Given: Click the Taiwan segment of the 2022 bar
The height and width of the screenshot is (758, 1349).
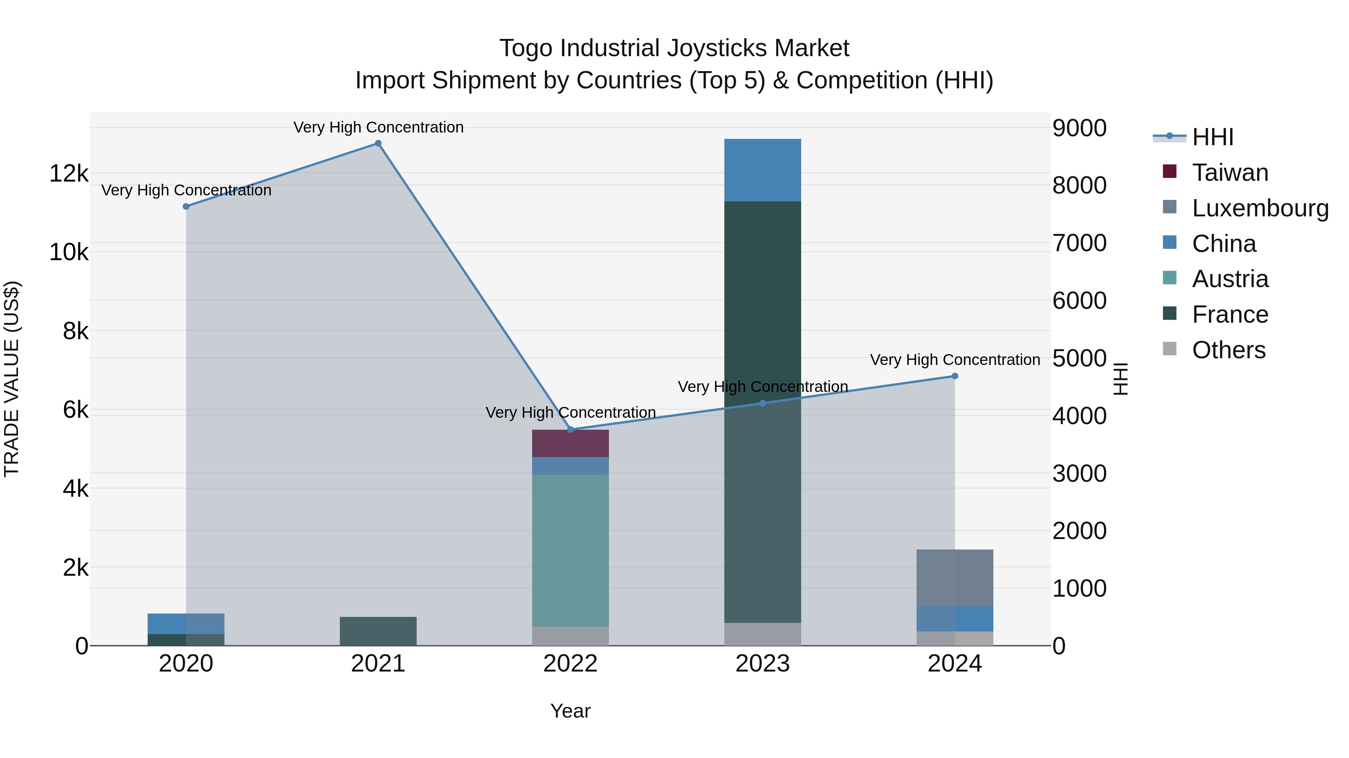Looking at the screenshot, I should pos(571,444).
